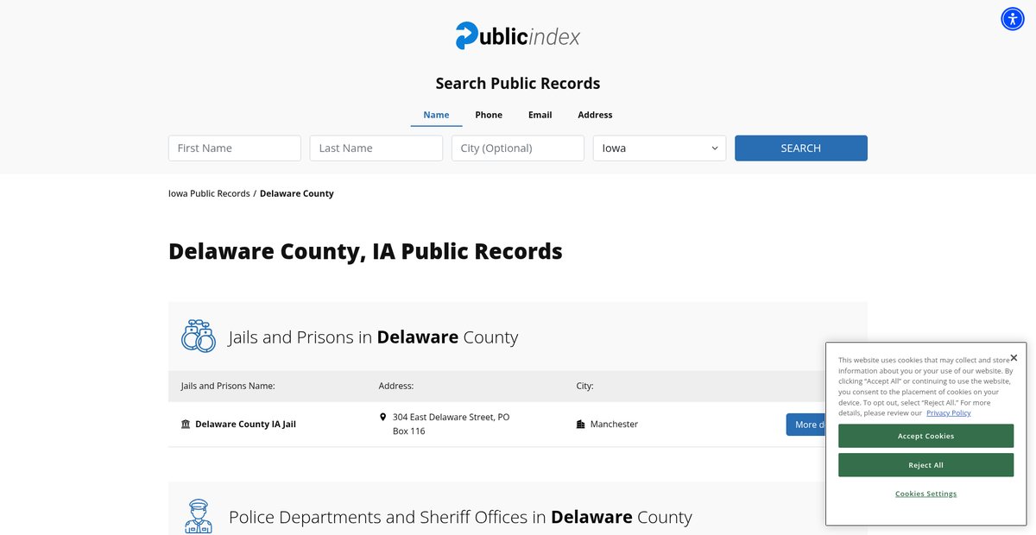Click the handcuffs icon beside Jails and Prisons
The height and width of the screenshot is (535, 1036).
coord(199,337)
